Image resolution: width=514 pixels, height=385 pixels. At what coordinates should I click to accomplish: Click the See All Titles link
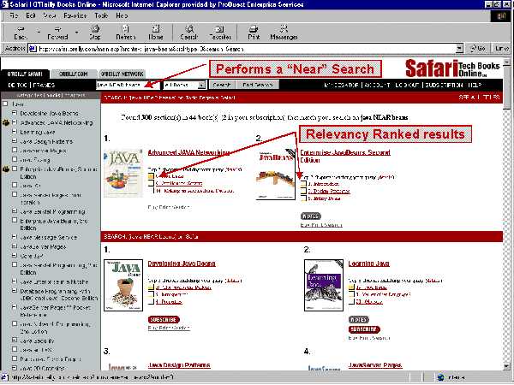click(479, 98)
